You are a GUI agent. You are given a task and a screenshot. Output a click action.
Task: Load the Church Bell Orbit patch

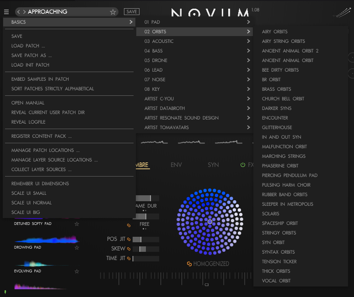pos(301,99)
